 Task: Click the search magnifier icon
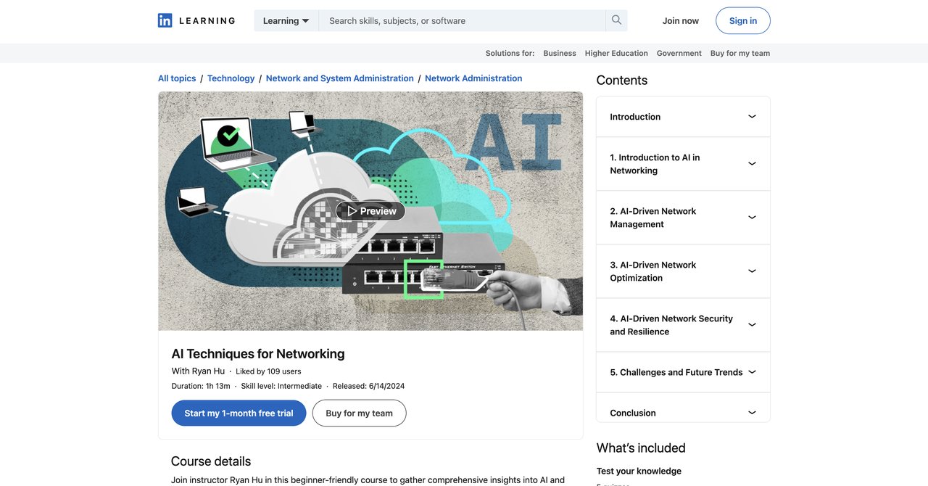pyautogui.click(x=616, y=20)
